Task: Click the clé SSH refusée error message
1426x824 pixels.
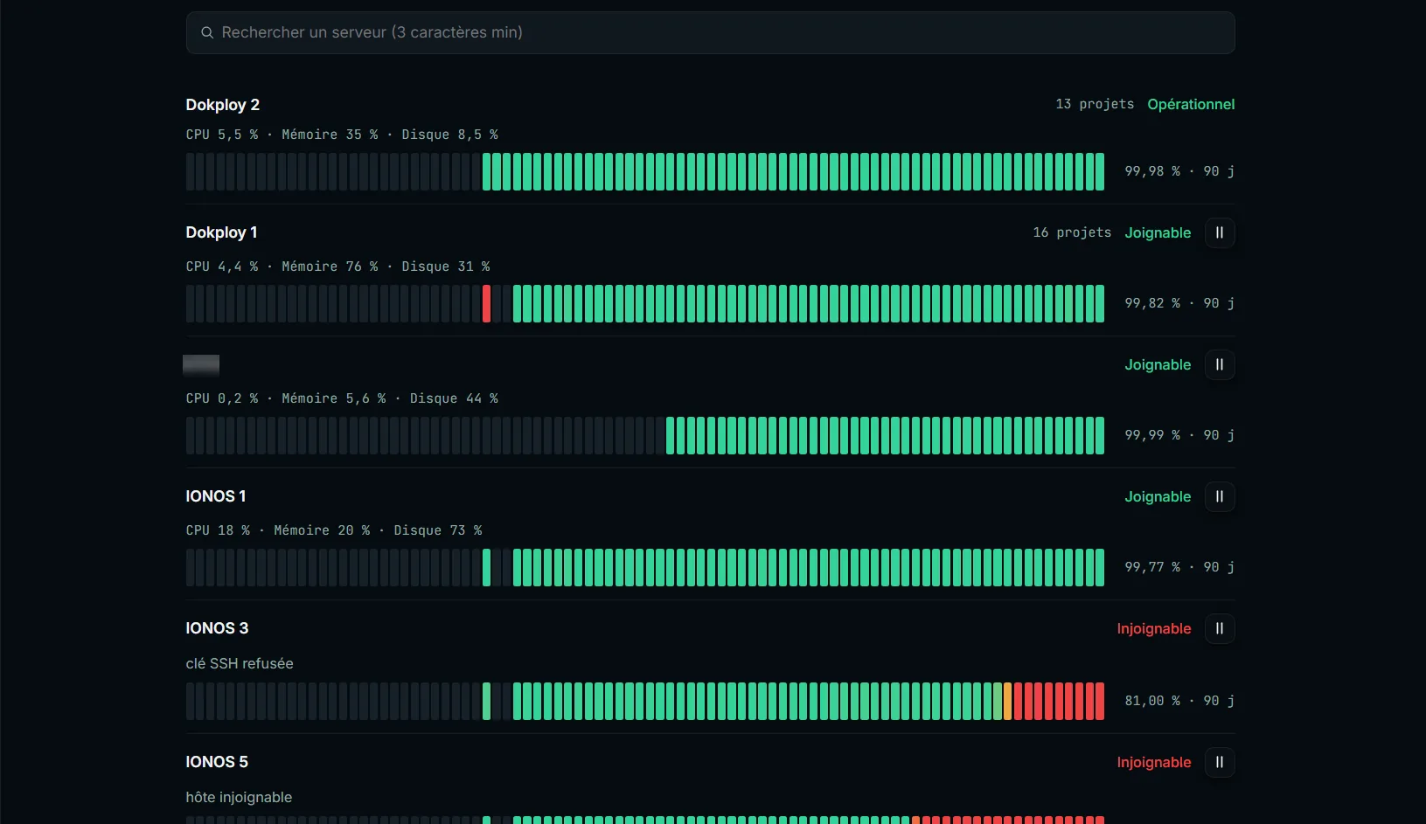Action: (x=240, y=663)
